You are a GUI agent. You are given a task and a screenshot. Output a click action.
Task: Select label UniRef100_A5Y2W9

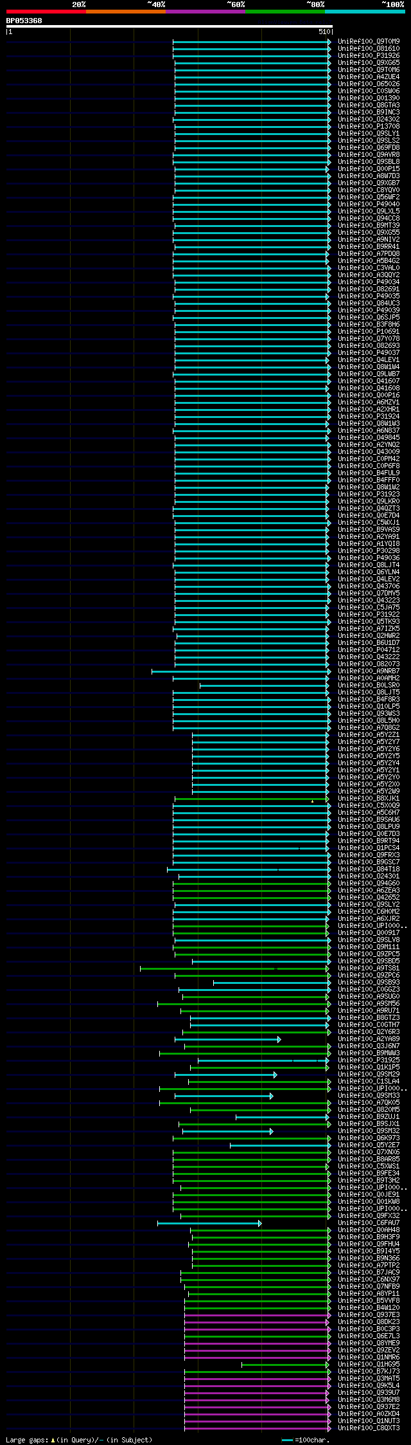point(369,792)
